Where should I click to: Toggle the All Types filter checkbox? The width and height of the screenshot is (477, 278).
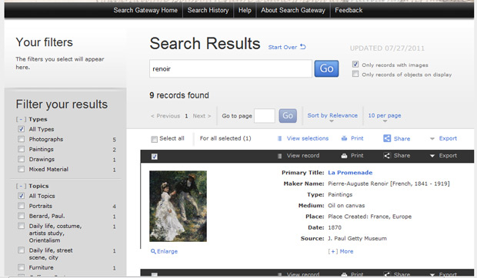tap(21, 129)
